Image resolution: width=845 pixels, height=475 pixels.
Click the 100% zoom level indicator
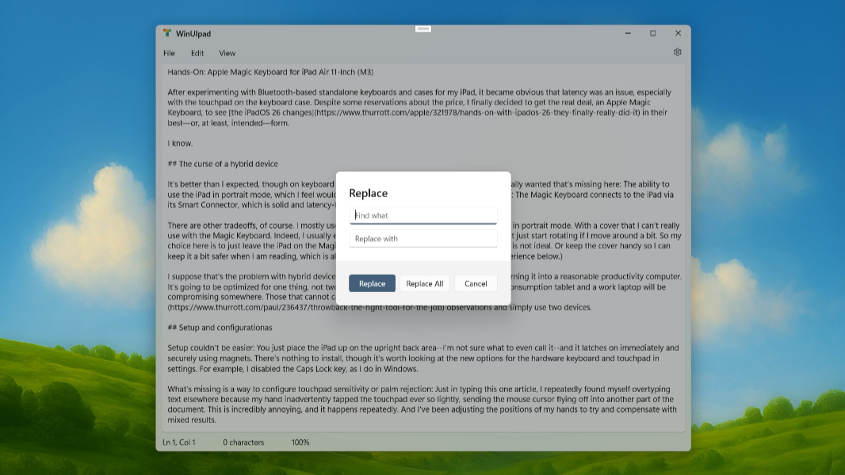point(300,442)
